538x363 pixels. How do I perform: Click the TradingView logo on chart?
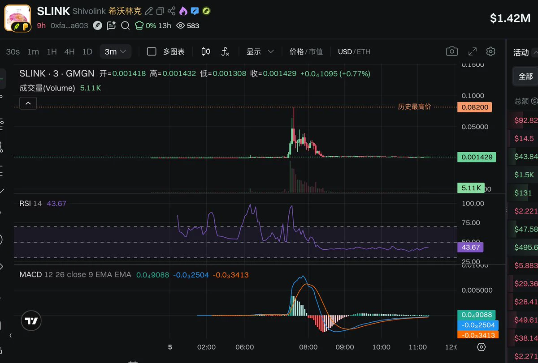pyautogui.click(x=31, y=321)
